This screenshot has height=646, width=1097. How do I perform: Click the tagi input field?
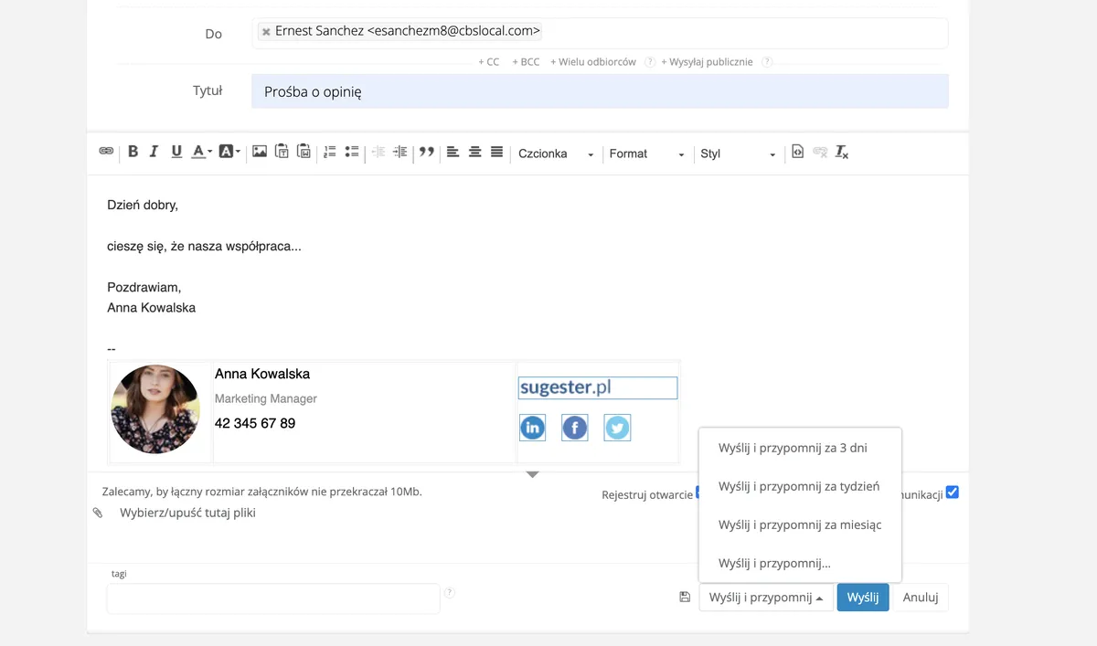273,598
